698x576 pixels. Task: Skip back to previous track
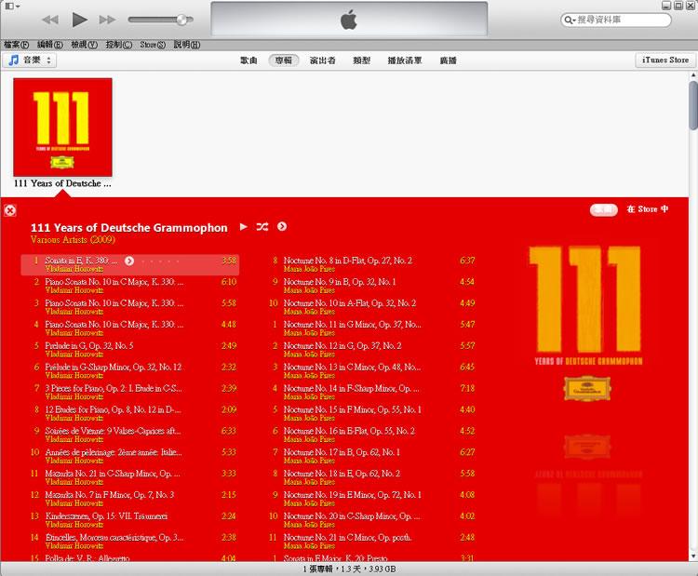pos(50,20)
